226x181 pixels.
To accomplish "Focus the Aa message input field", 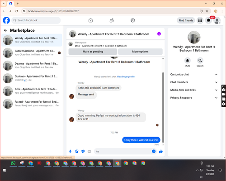I will point(123,151).
